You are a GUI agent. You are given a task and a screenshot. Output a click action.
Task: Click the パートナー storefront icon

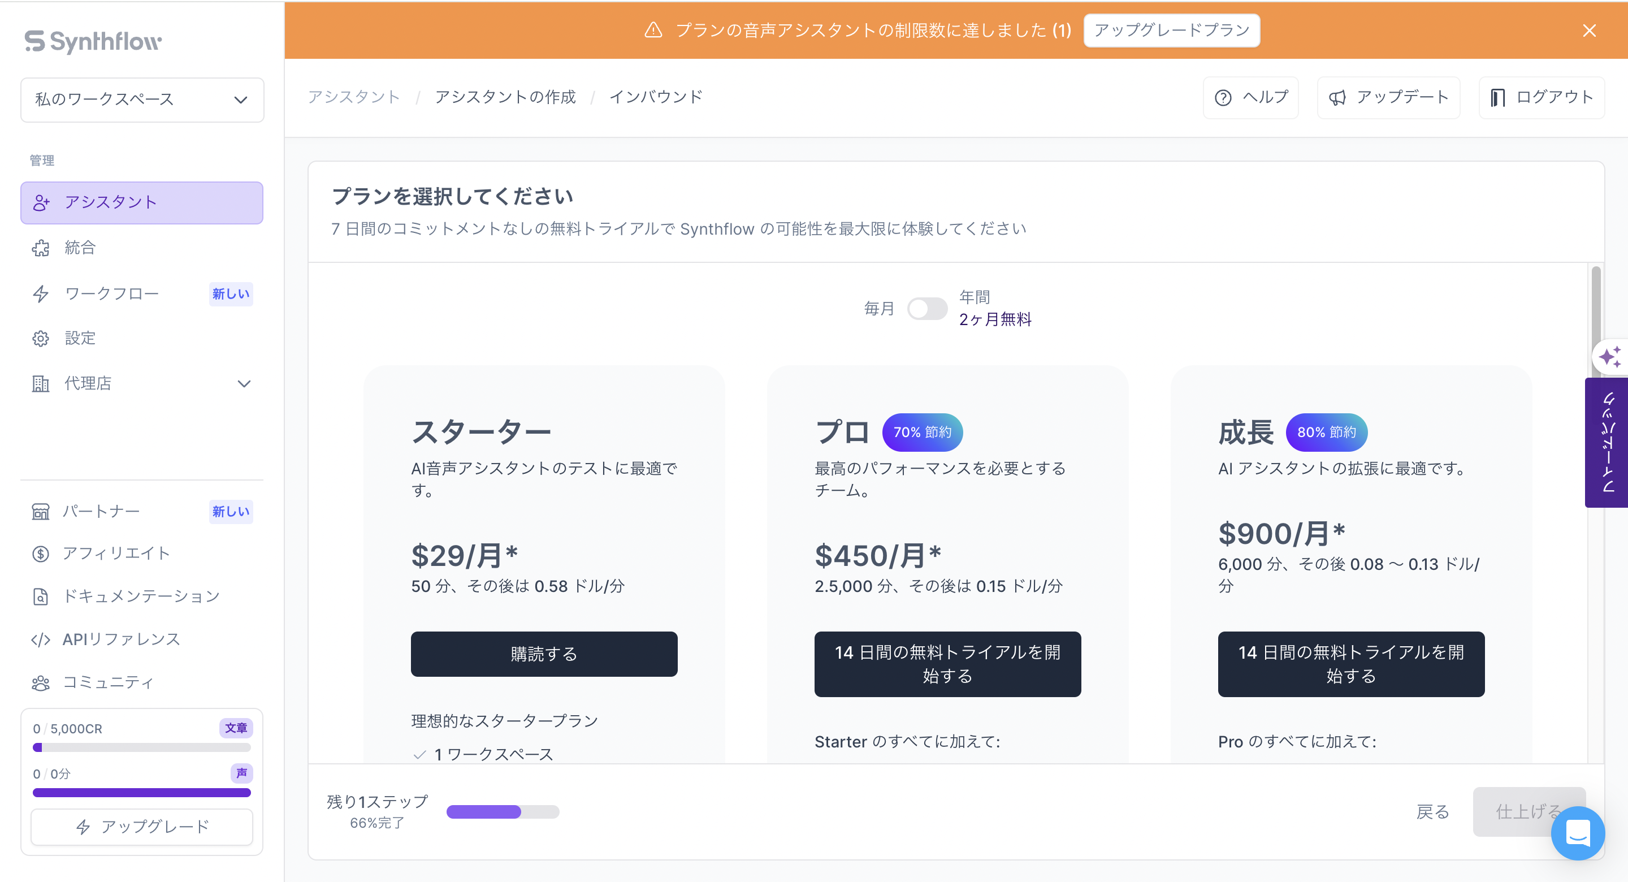(x=41, y=511)
